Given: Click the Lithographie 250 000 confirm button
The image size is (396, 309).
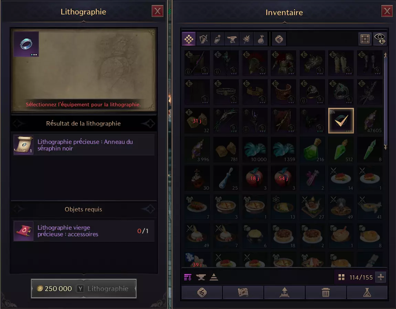Looking at the screenshot, I should tap(84, 289).
